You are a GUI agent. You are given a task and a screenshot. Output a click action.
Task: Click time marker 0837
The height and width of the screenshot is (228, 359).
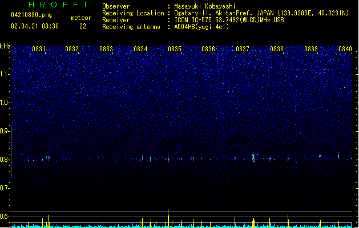(243, 49)
